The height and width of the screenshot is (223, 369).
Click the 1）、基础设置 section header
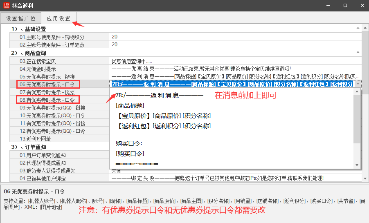[29, 29]
